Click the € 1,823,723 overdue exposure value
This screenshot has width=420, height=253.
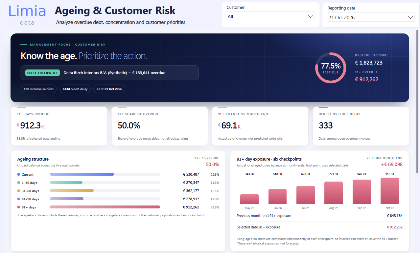(369, 63)
